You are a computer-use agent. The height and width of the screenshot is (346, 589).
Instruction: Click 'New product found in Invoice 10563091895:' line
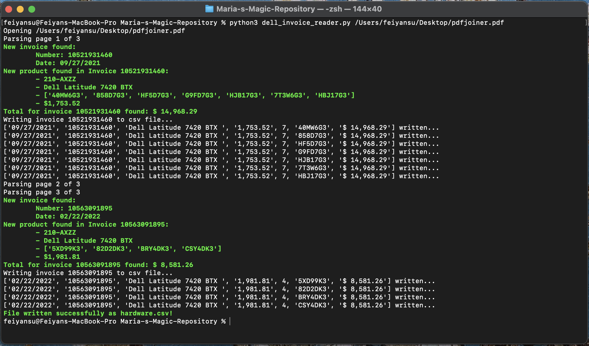(86, 225)
